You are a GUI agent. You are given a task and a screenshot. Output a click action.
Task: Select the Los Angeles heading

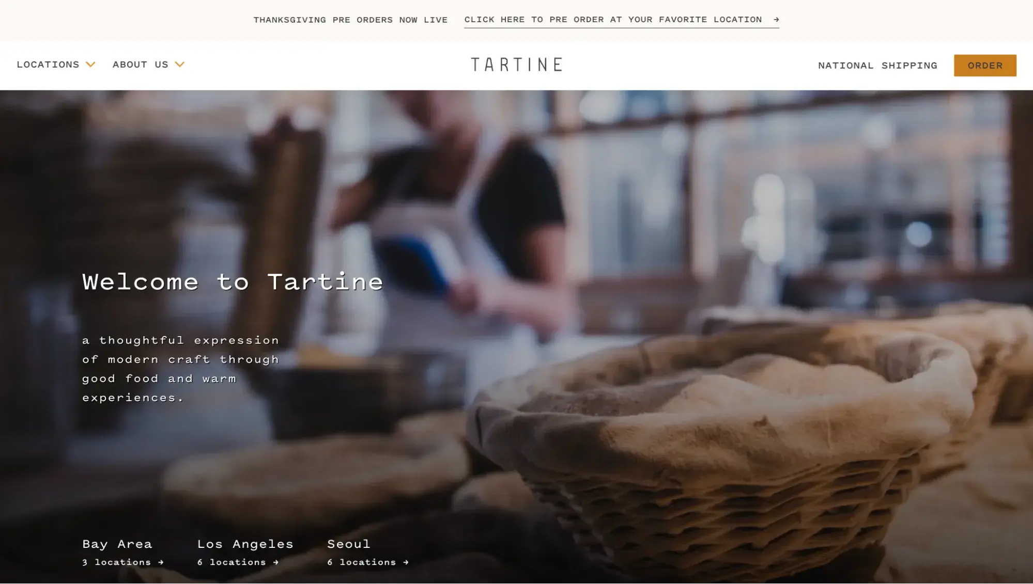click(245, 544)
